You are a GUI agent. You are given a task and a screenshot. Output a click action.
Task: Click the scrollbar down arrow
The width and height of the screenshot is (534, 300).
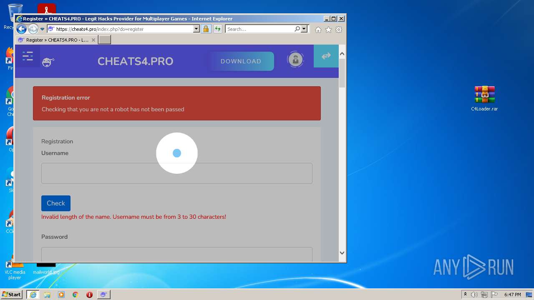pyautogui.click(x=342, y=252)
